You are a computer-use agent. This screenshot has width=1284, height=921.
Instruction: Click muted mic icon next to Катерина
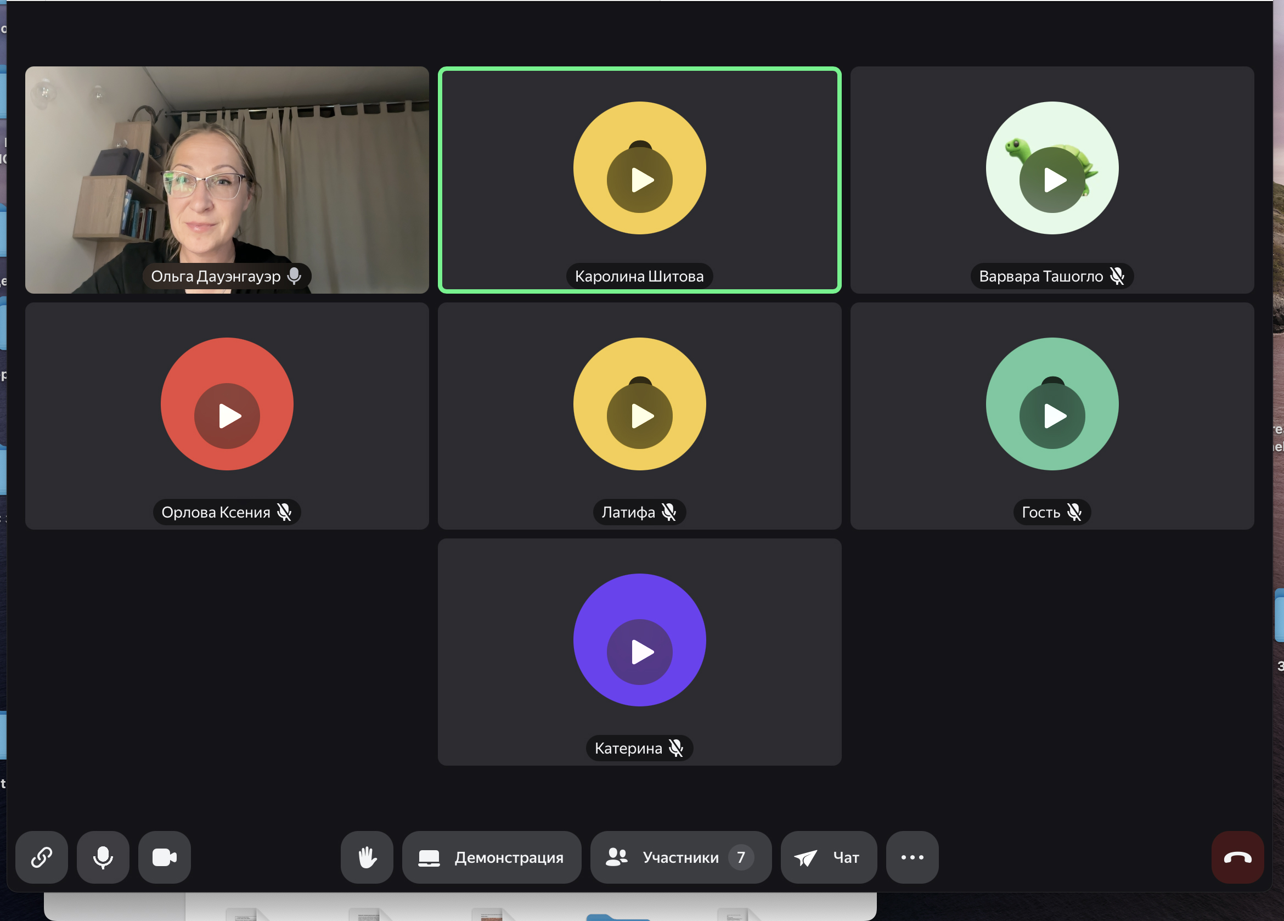pyautogui.click(x=676, y=748)
